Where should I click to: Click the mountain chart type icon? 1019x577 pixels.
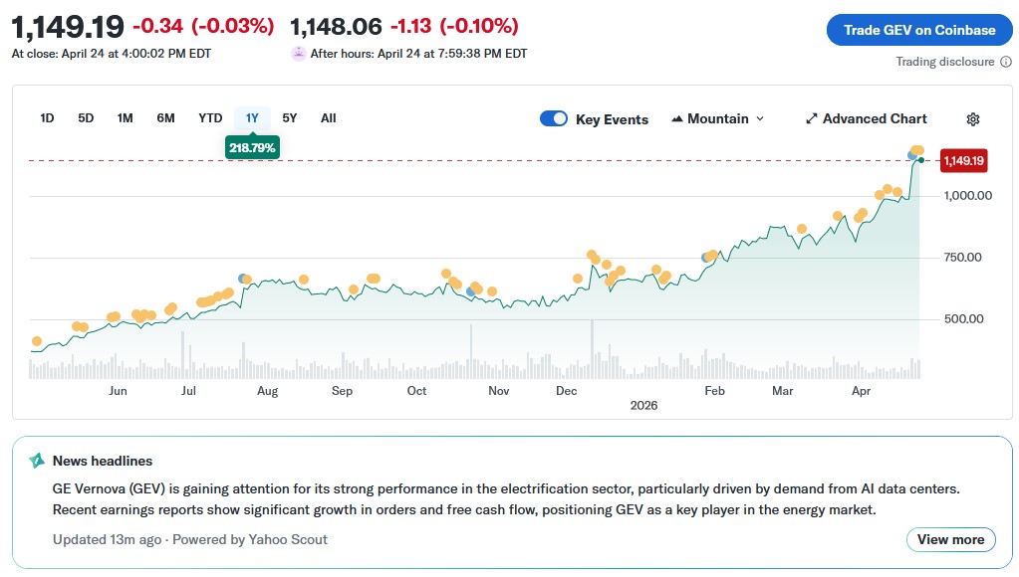(x=678, y=119)
